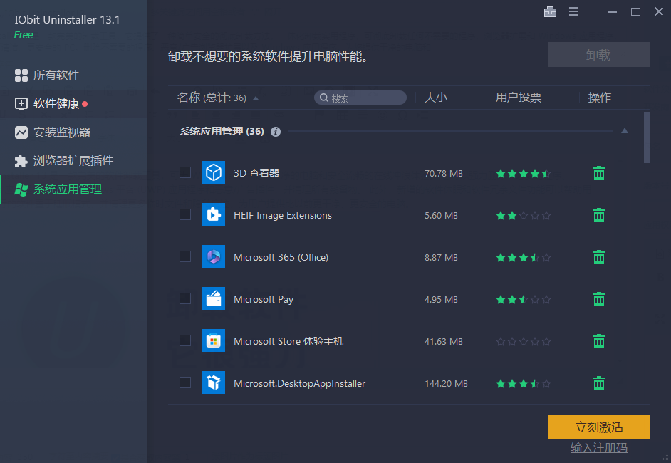Screen dimensions: 671x463
Task: Click trash icon for Microsoft.DesktopAppInstaller
Action: pos(598,383)
